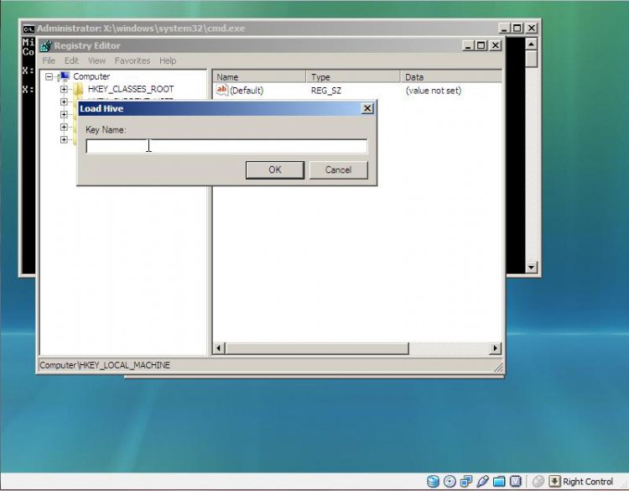This screenshot has height=491, width=629.
Task: Open the View menu in Registry Editor
Action: pyautogui.click(x=96, y=60)
